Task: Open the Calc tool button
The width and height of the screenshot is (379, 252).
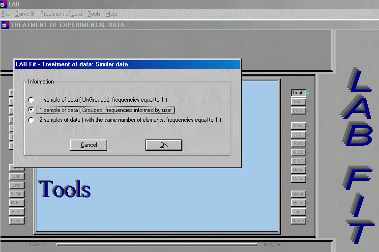Action: tap(298, 178)
